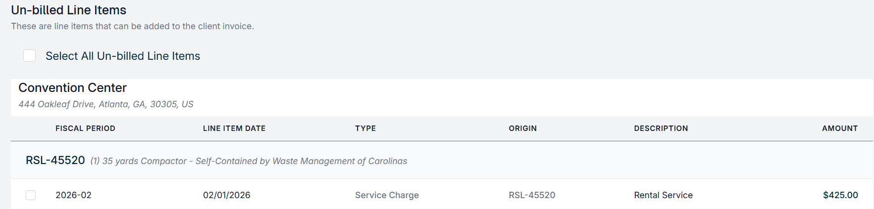Click the Description column header

[661, 128]
